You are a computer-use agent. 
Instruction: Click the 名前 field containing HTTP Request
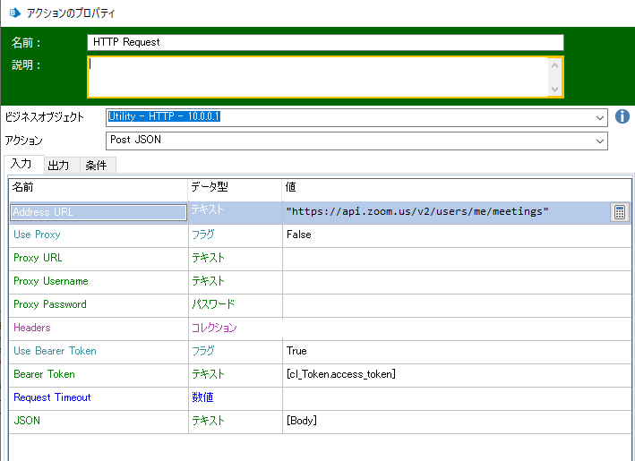pyautogui.click(x=326, y=42)
